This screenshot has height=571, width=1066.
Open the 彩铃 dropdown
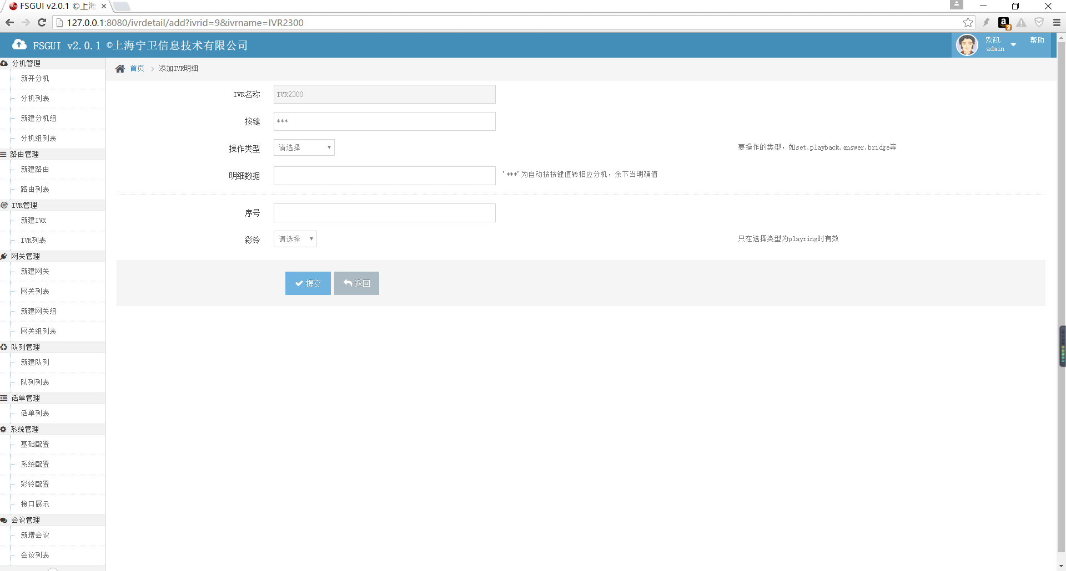pyautogui.click(x=295, y=239)
